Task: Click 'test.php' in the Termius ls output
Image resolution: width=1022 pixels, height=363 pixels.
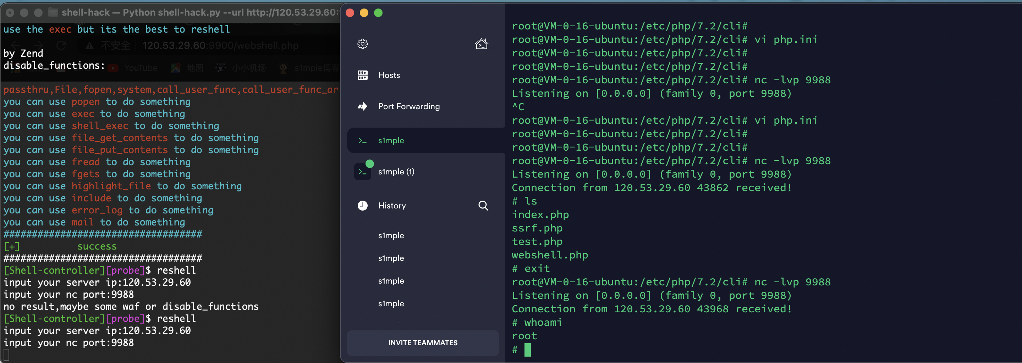Action: point(537,242)
